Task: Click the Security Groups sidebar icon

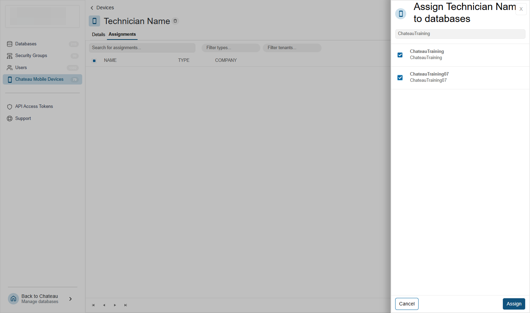Action: 10,56
